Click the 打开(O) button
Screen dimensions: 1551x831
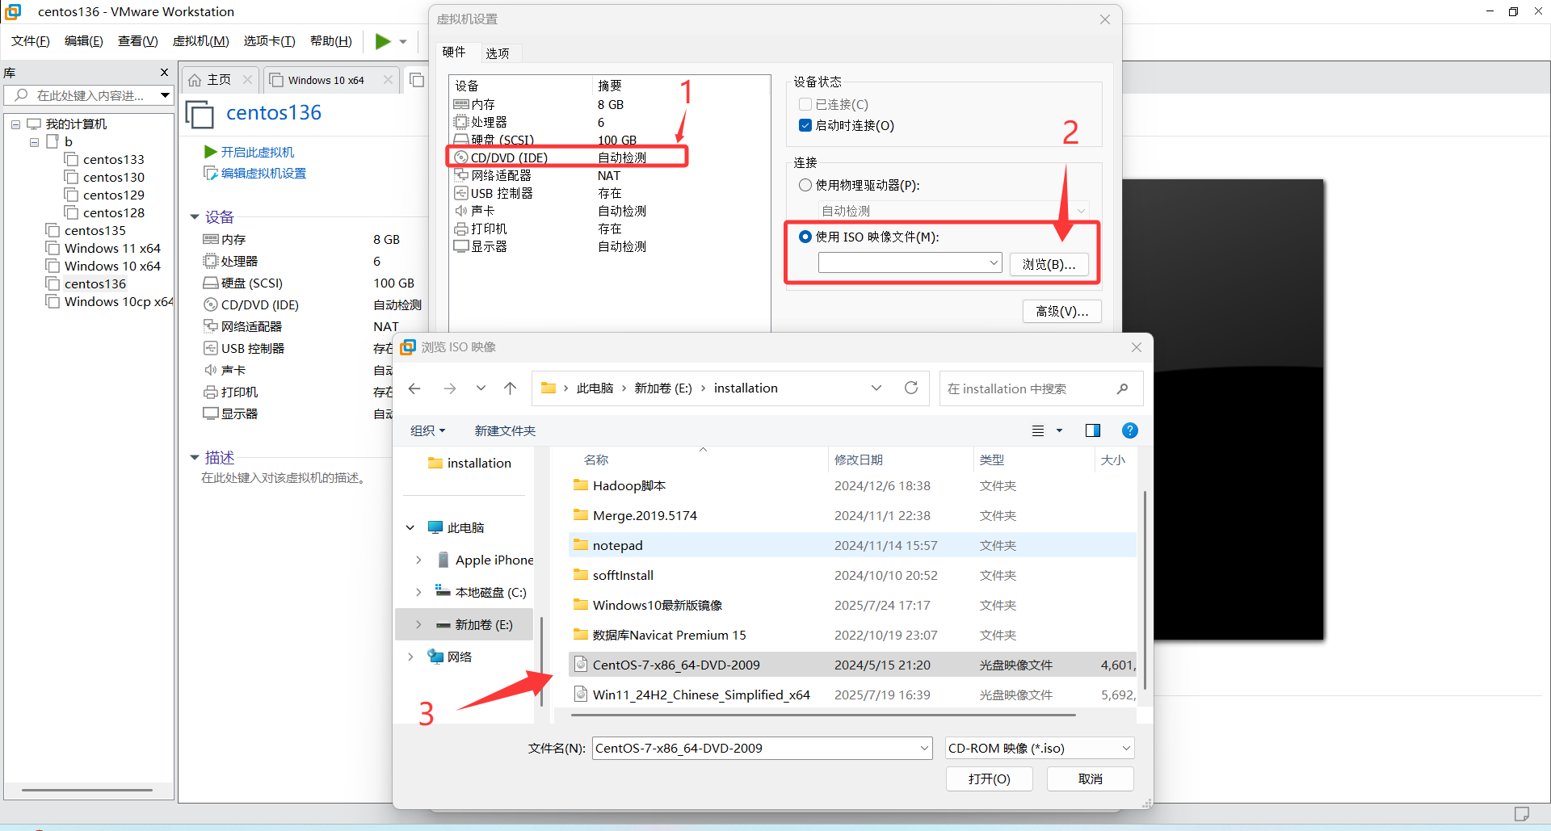click(x=990, y=779)
